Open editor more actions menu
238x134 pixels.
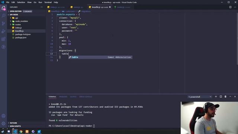pos(235,7)
